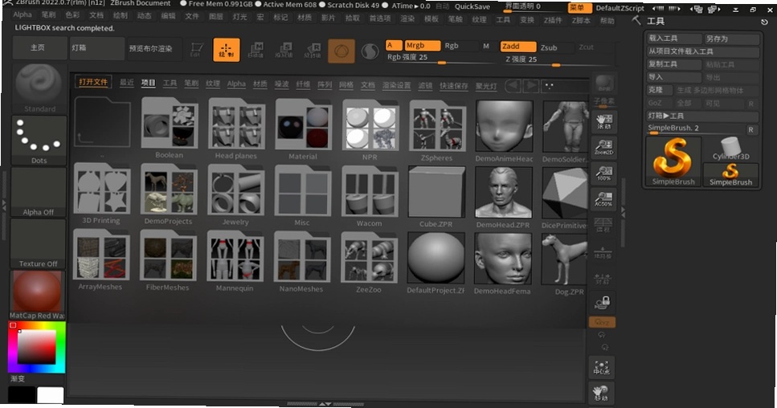Open the 帮助 (Help) menu
This screenshot has width=777, height=408.
(x=607, y=21)
